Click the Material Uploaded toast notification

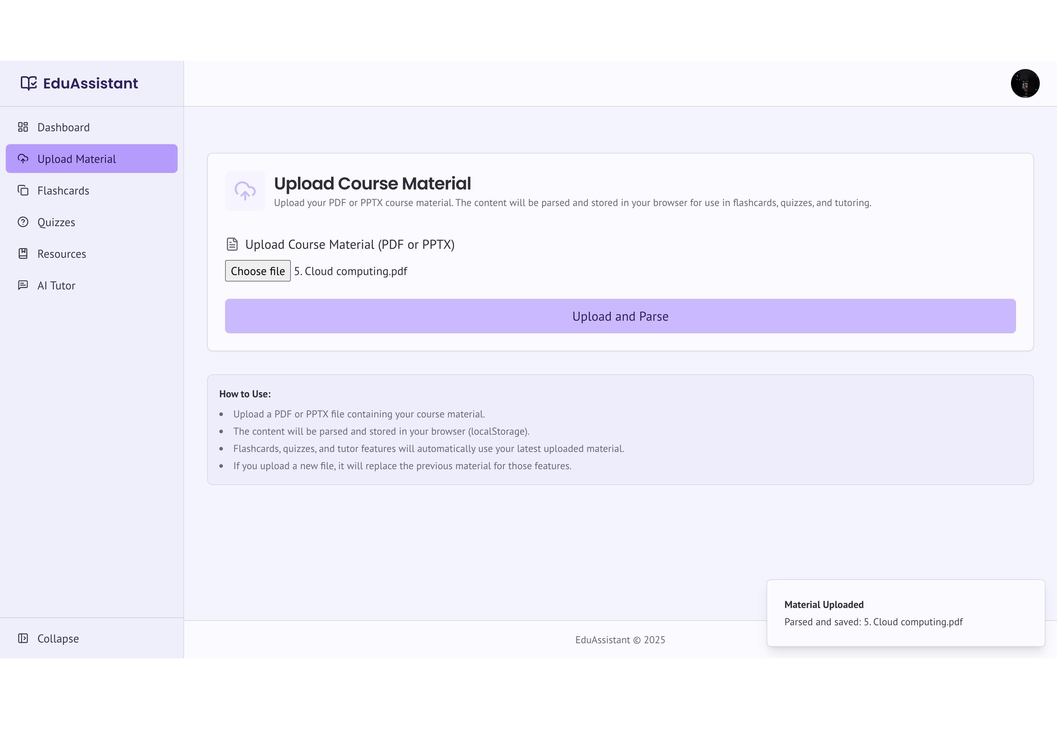905,613
